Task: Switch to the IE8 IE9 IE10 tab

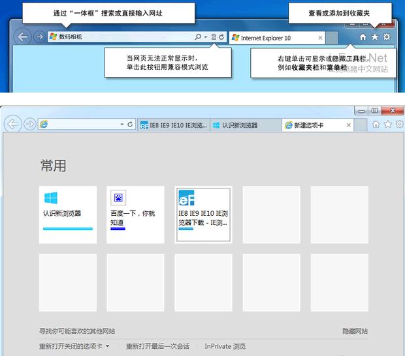Action: (174, 125)
